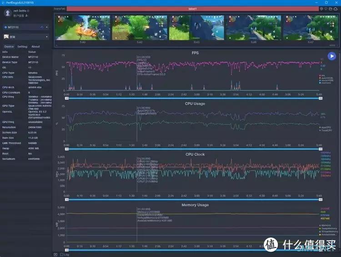Click the Memory Usage chart title
The width and height of the screenshot is (341, 257).
(195, 205)
